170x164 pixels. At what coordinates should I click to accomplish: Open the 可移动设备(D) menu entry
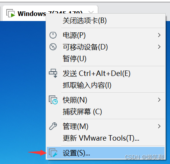tap(106, 47)
